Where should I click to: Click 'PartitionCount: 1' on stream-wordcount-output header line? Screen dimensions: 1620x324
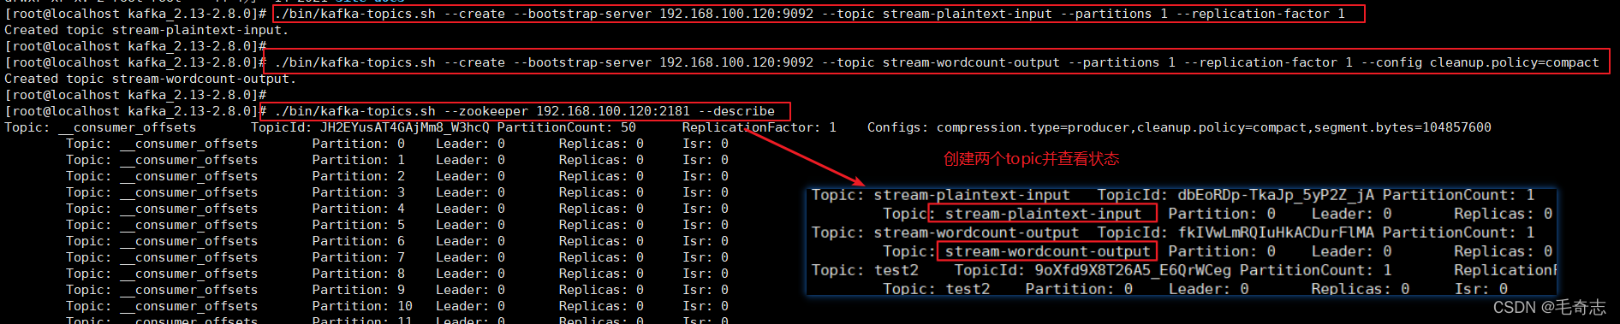pyautogui.click(x=1458, y=233)
